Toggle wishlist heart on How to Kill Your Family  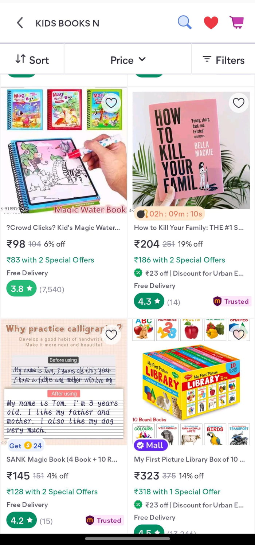[239, 103]
